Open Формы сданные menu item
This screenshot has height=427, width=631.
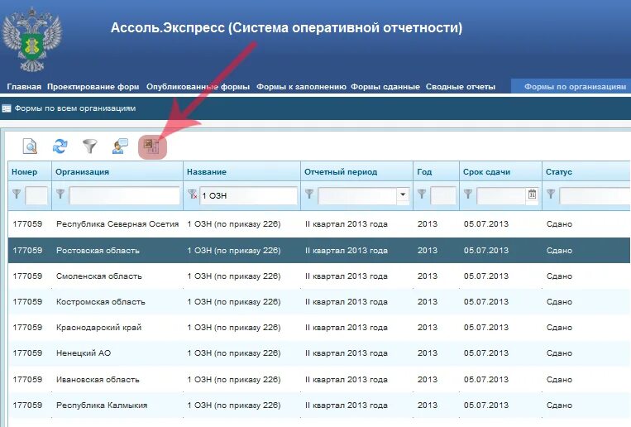(385, 87)
